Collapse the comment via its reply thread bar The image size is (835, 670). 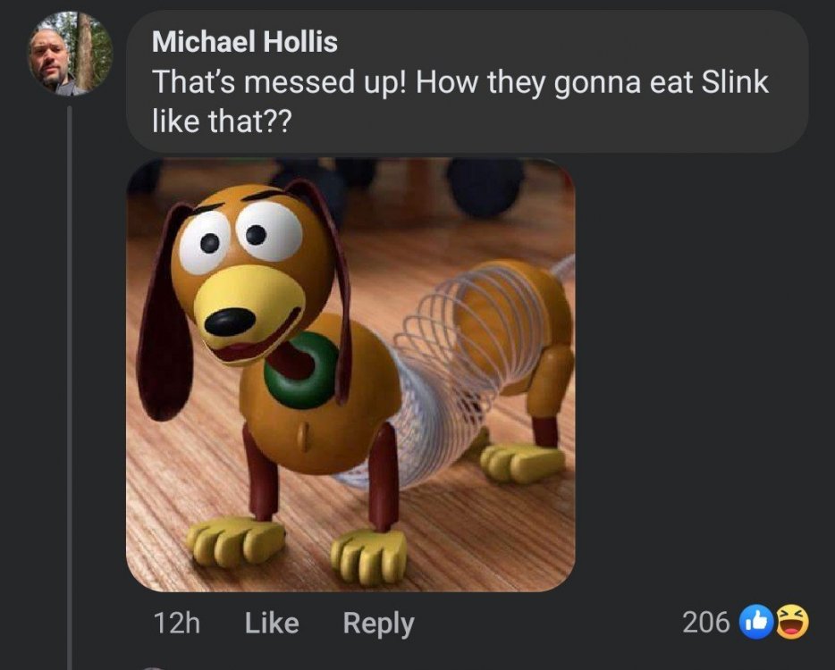[72, 357]
